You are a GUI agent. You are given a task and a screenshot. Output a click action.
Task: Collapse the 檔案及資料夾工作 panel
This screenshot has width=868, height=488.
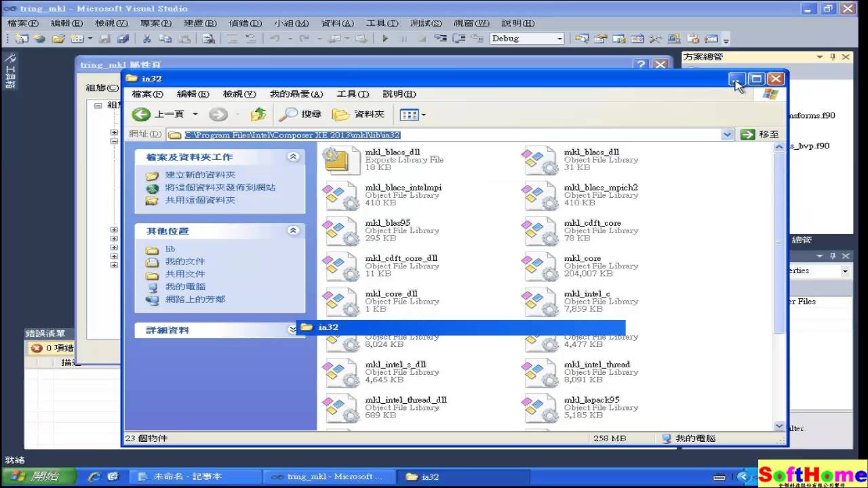(x=293, y=157)
